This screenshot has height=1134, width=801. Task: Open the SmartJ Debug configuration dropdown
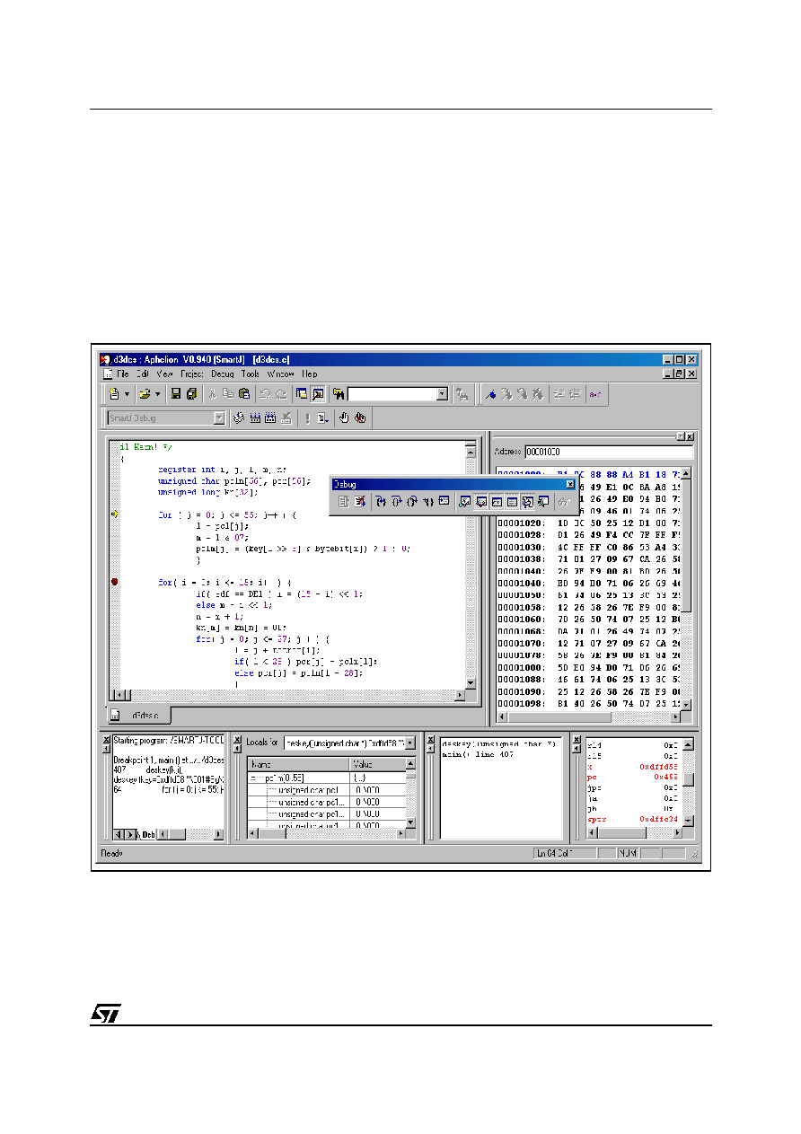click(x=220, y=418)
